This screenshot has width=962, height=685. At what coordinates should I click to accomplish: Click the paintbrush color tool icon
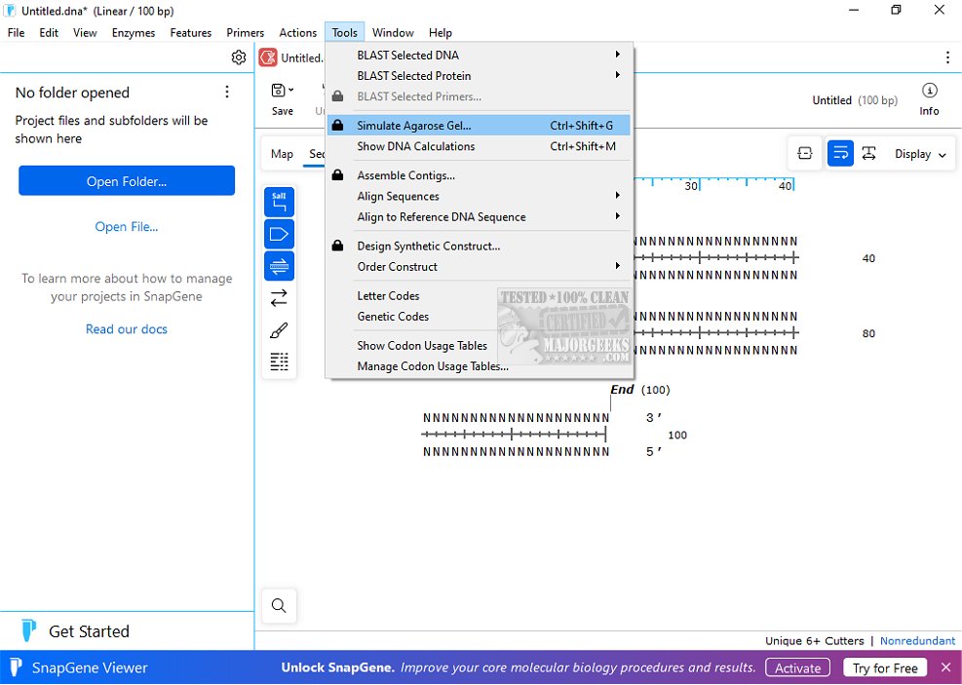pos(279,330)
